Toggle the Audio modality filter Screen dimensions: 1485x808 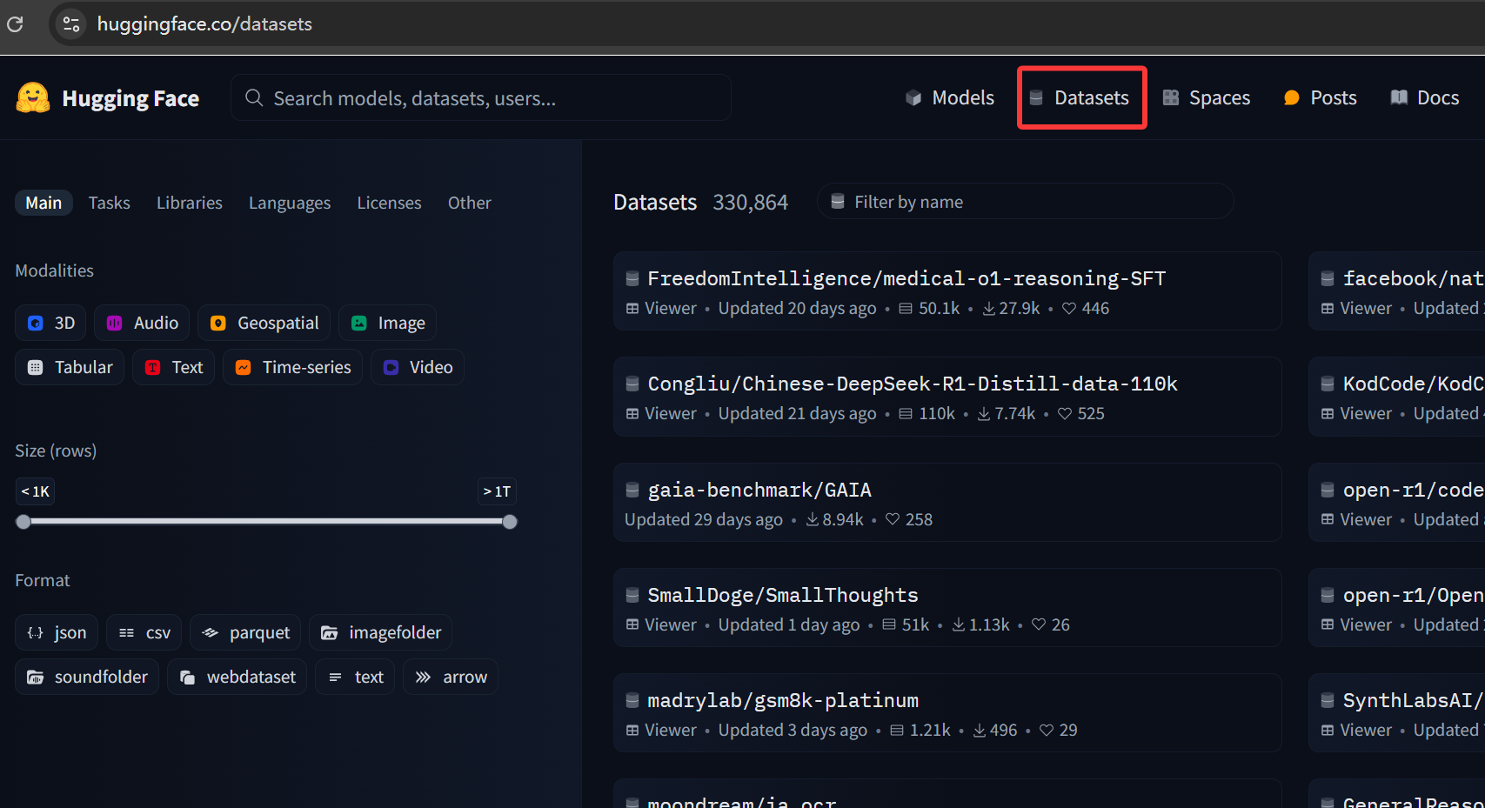(142, 323)
